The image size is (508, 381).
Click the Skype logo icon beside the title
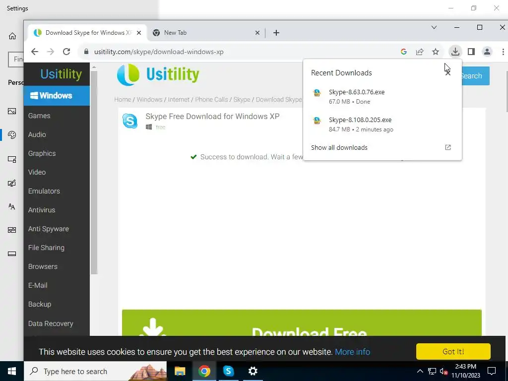click(130, 121)
